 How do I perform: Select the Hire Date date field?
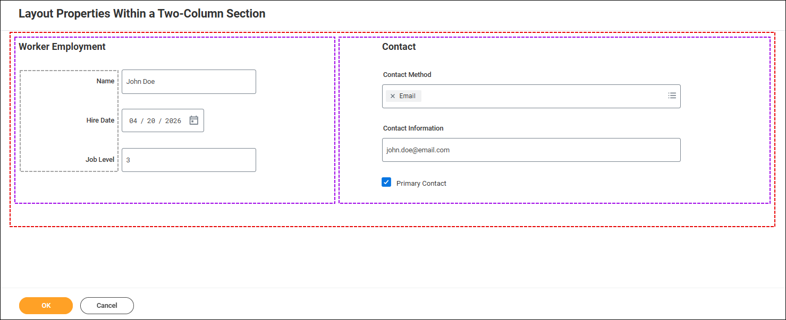tap(163, 120)
